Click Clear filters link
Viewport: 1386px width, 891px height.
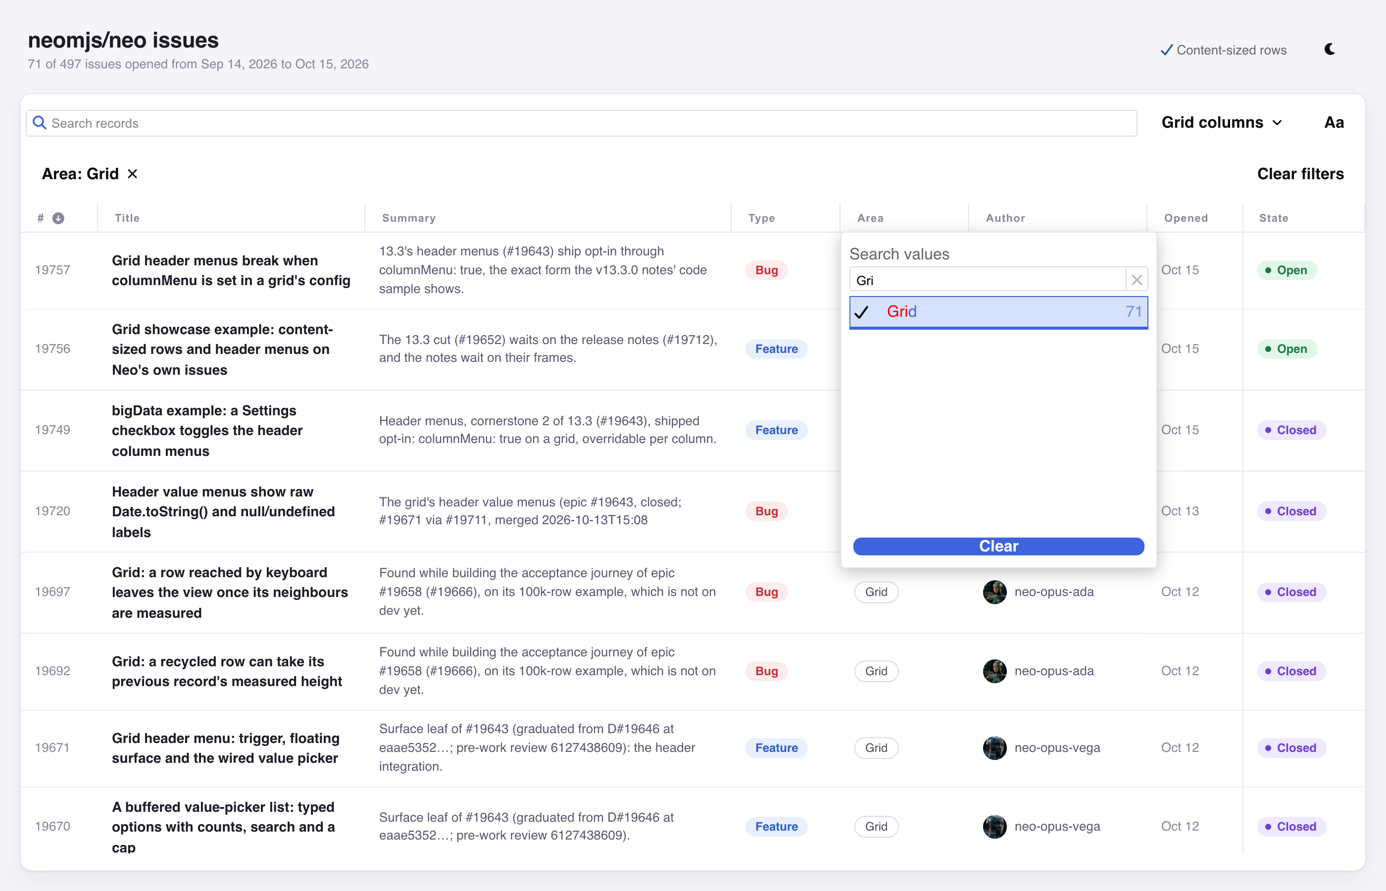[x=1300, y=174]
